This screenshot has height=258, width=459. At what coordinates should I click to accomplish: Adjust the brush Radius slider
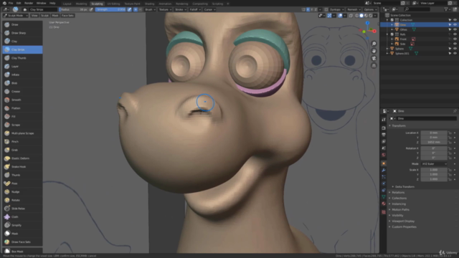tap(74, 9)
